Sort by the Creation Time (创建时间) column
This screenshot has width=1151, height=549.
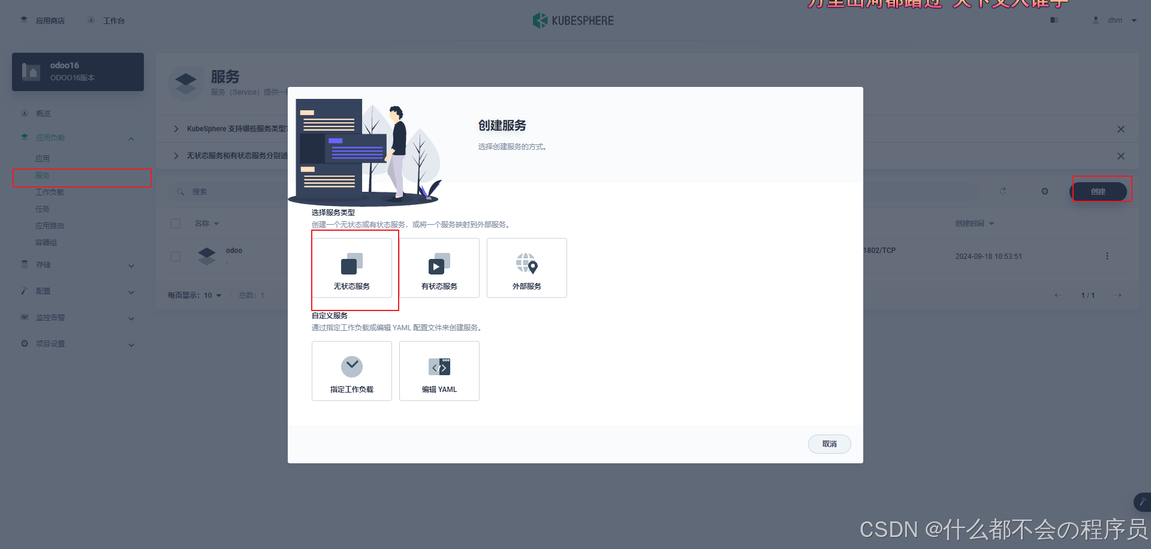click(974, 224)
